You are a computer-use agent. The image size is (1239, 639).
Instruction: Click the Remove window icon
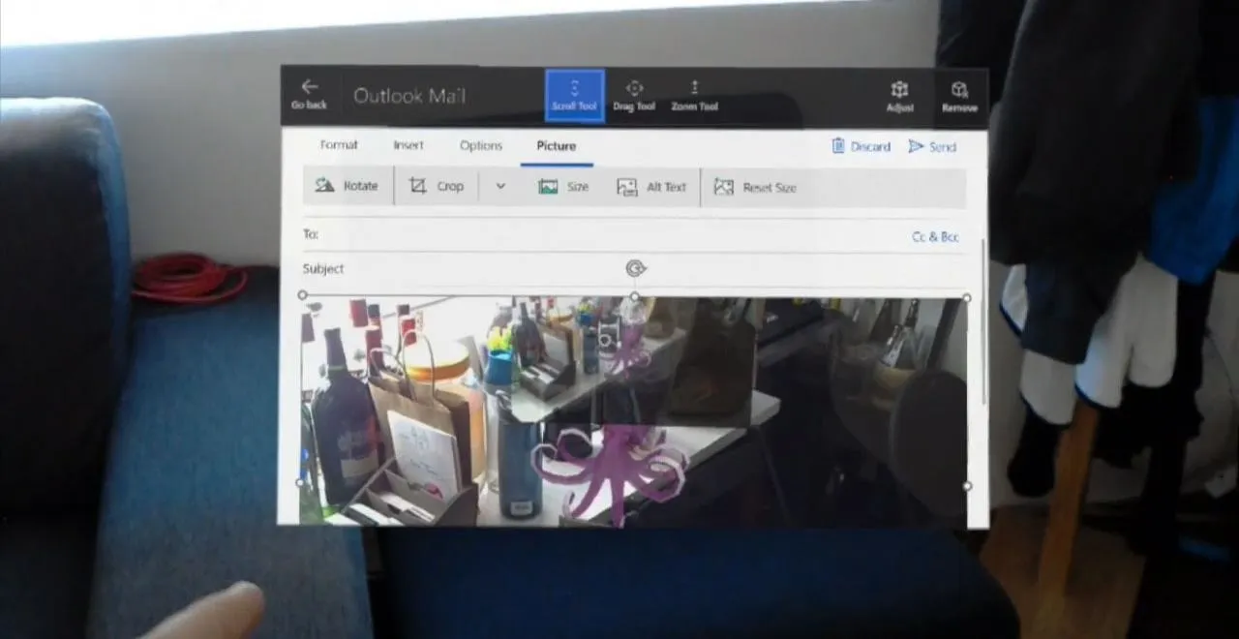coord(959,96)
